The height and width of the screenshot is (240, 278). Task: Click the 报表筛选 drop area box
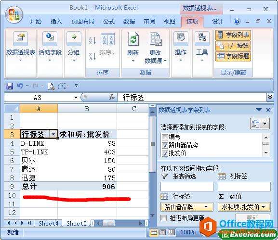click(x=186, y=186)
